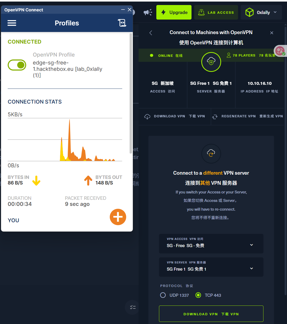The image size is (287, 324).
Task: Open the LAB ACCESS panel button
Action: 216,12
